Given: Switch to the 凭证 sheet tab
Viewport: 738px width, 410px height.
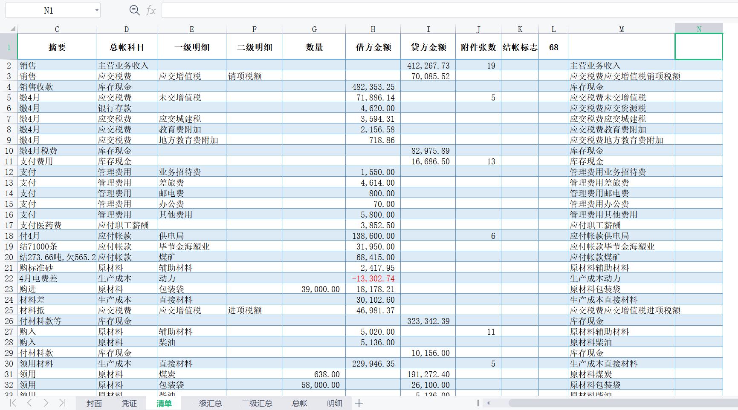Looking at the screenshot, I should pos(128,403).
